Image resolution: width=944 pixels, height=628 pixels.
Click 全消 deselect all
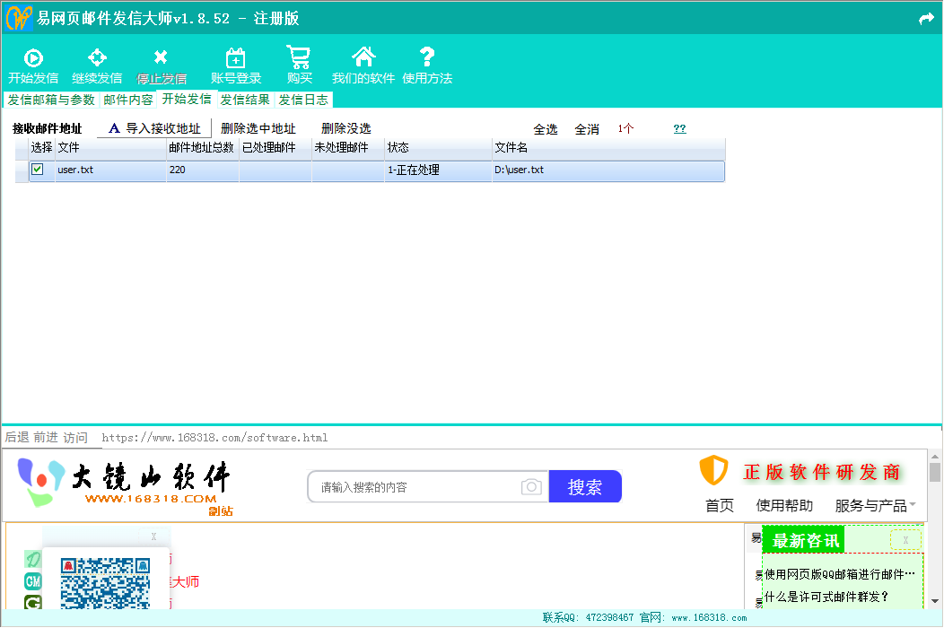point(587,129)
